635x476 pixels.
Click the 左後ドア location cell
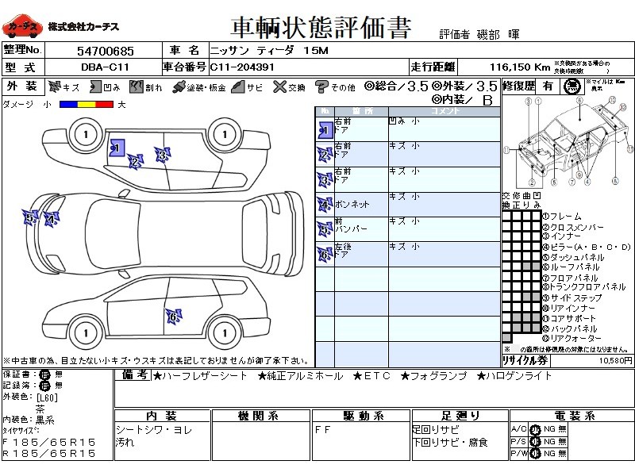[361, 255]
